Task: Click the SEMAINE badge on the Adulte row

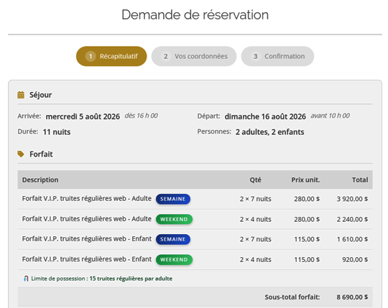Action: point(173,199)
